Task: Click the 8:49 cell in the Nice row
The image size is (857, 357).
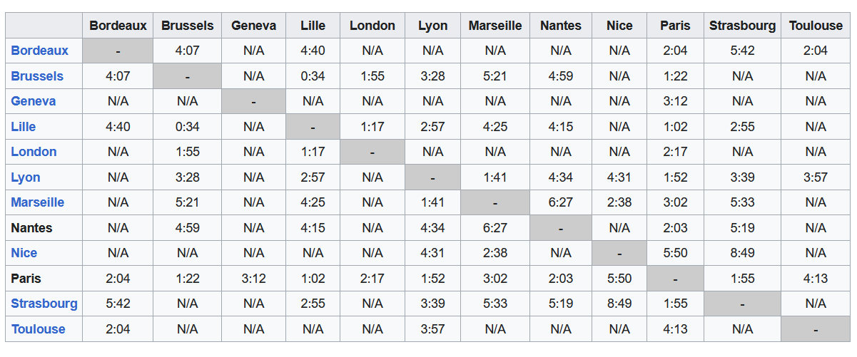Action: (x=742, y=253)
